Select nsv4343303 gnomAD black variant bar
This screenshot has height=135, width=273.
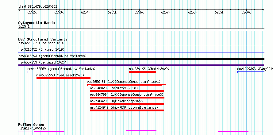(x=141, y=59)
